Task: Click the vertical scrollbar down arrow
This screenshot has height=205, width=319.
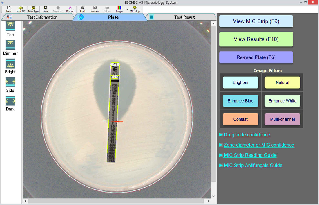Action: 213,196
